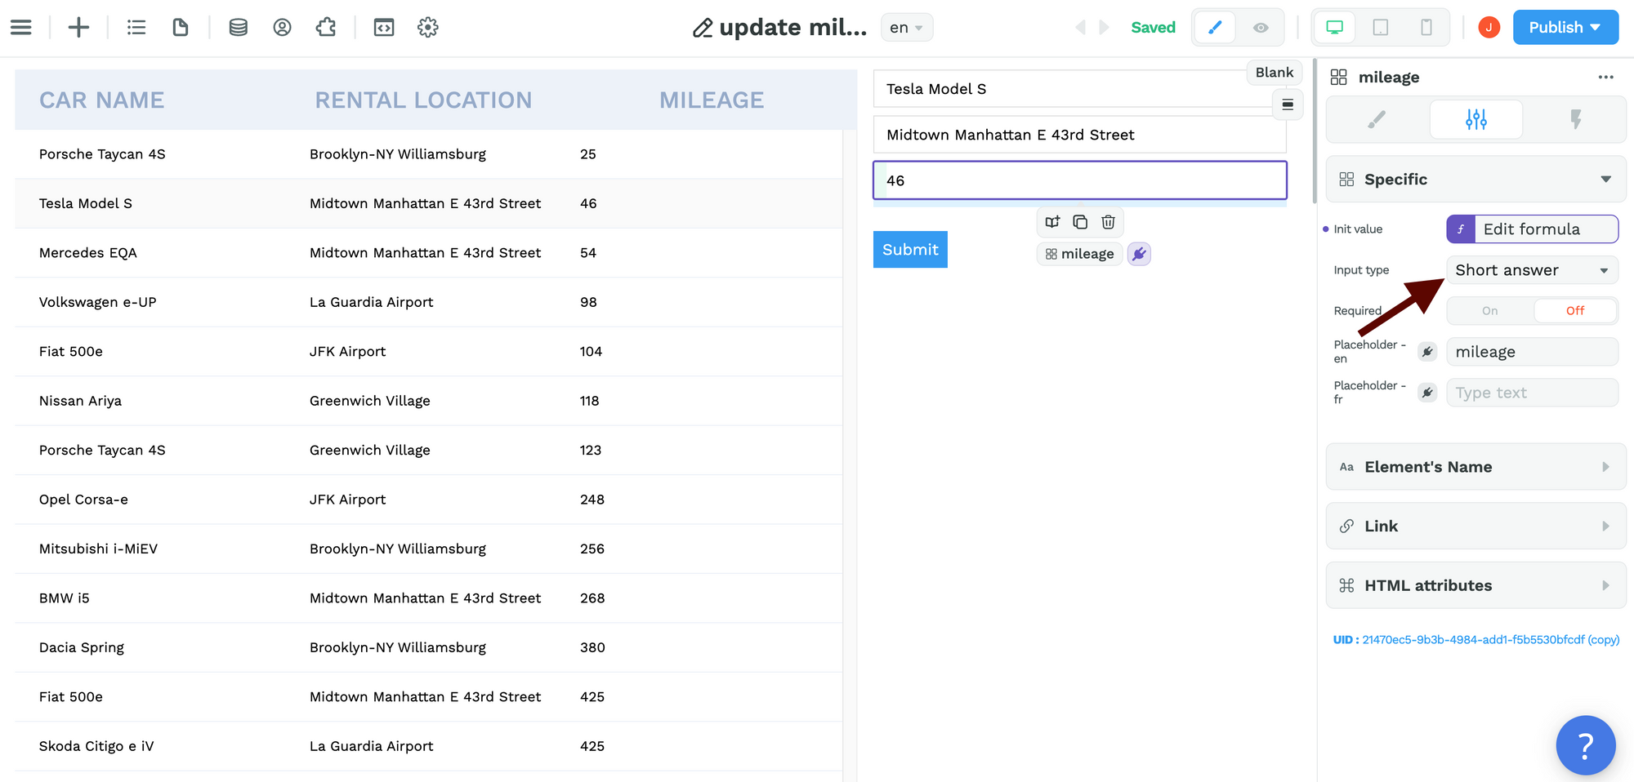Select desktop screen size view
This screenshot has height=782, width=1634.
point(1334,27)
